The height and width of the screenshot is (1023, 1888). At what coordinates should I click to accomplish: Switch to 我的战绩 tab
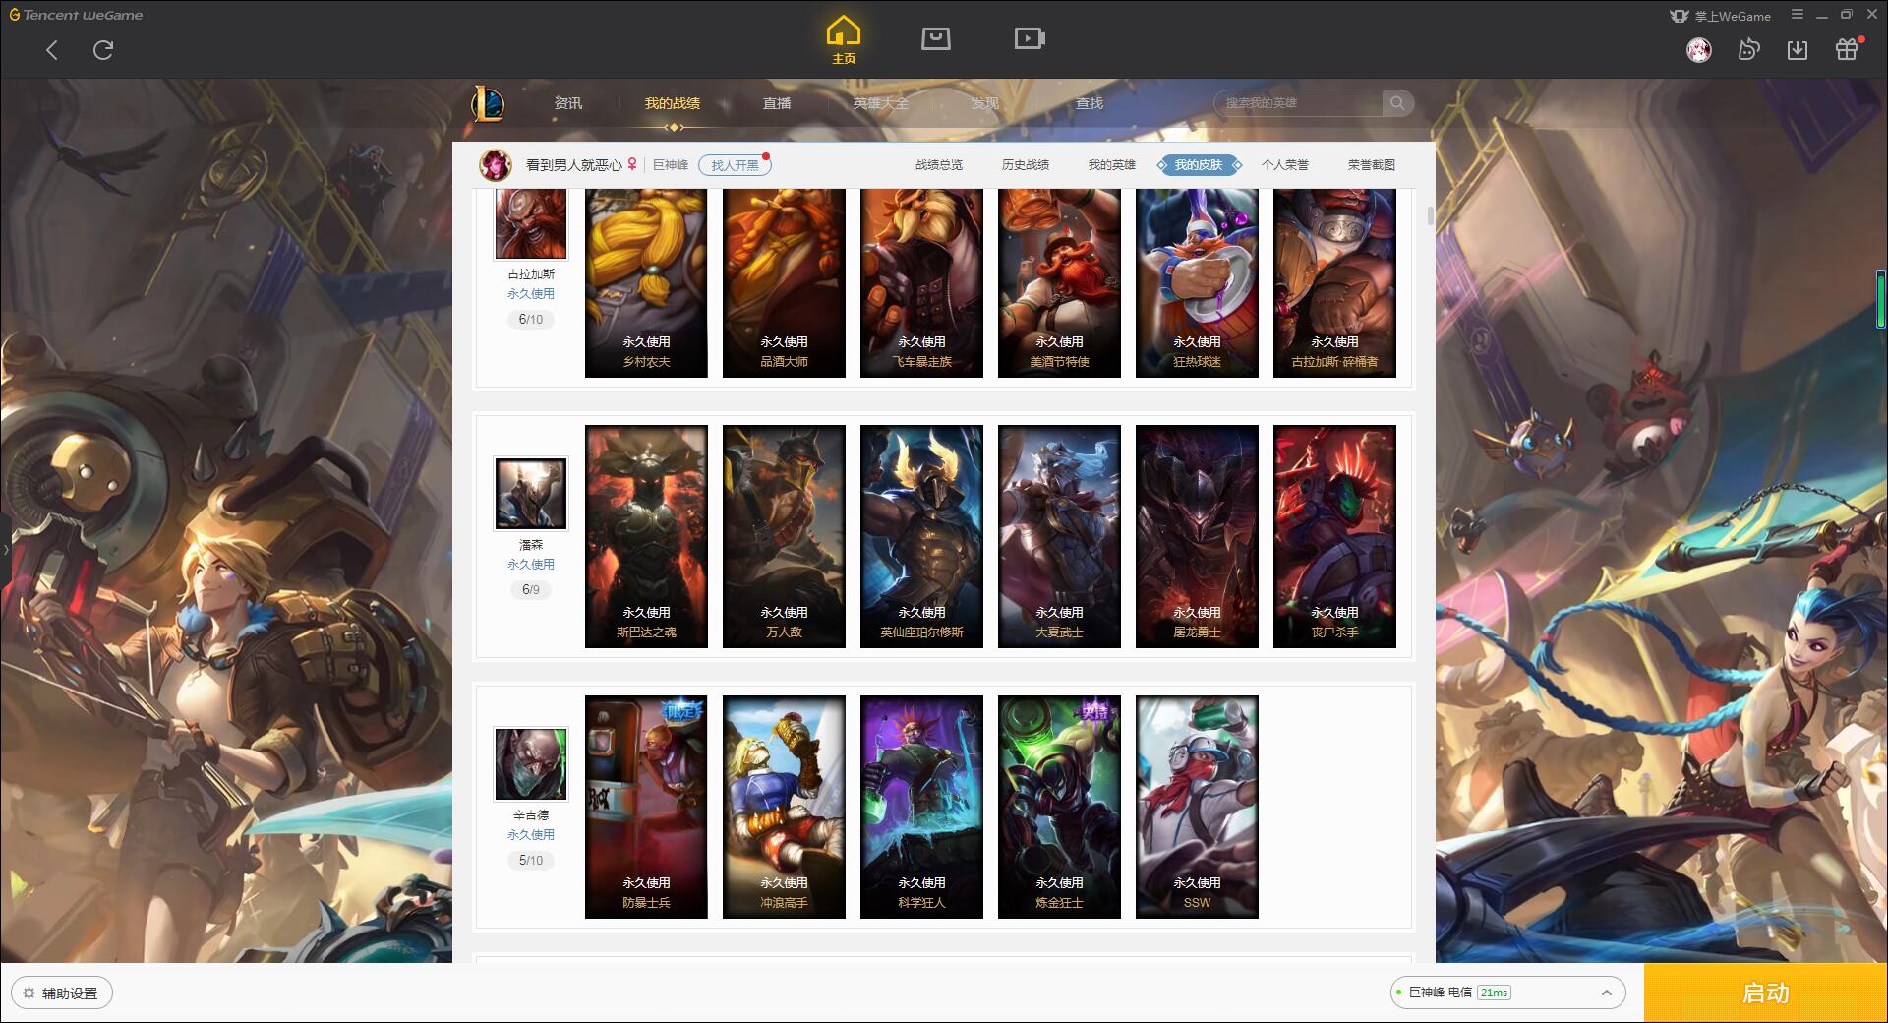(x=673, y=103)
